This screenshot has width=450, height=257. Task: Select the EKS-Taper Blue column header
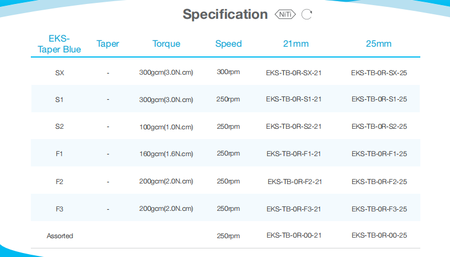pos(59,44)
